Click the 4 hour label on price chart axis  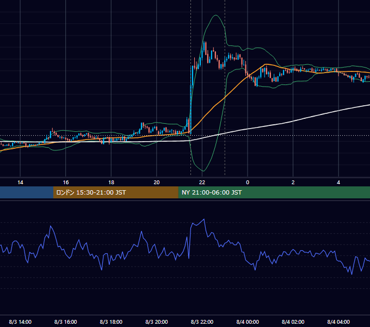click(x=338, y=183)
